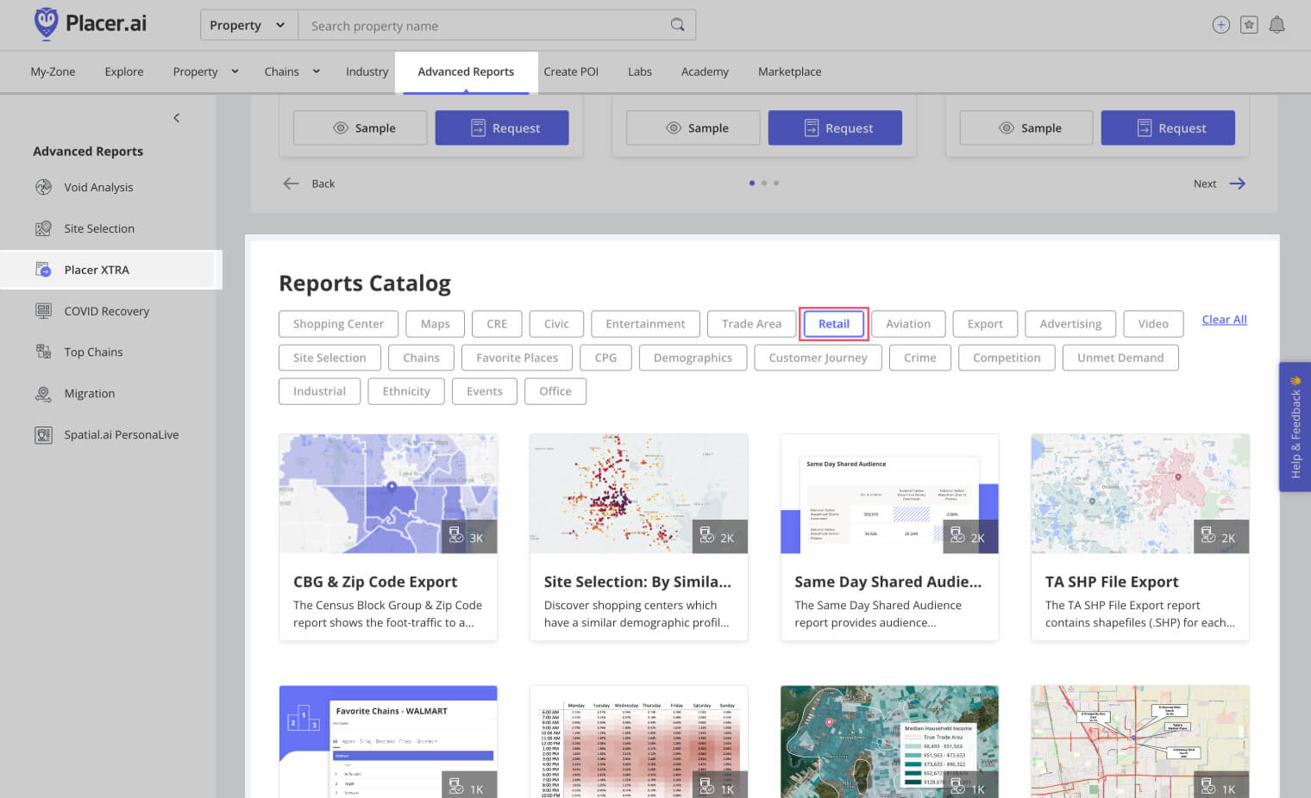Open the Create POI tab

(571, 72)
